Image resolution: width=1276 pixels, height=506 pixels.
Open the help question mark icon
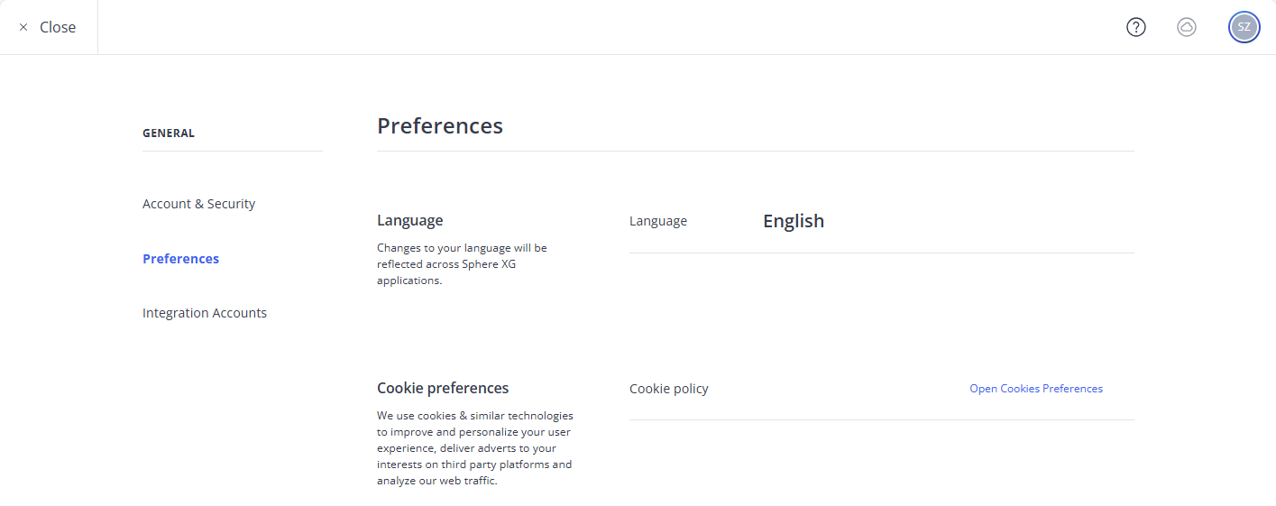click(x=1136, y=27)
